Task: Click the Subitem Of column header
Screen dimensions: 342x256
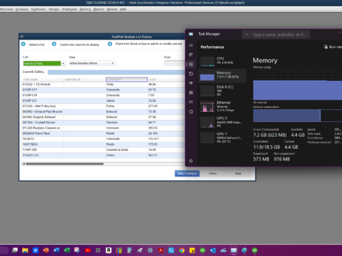Action: point(85,80)
